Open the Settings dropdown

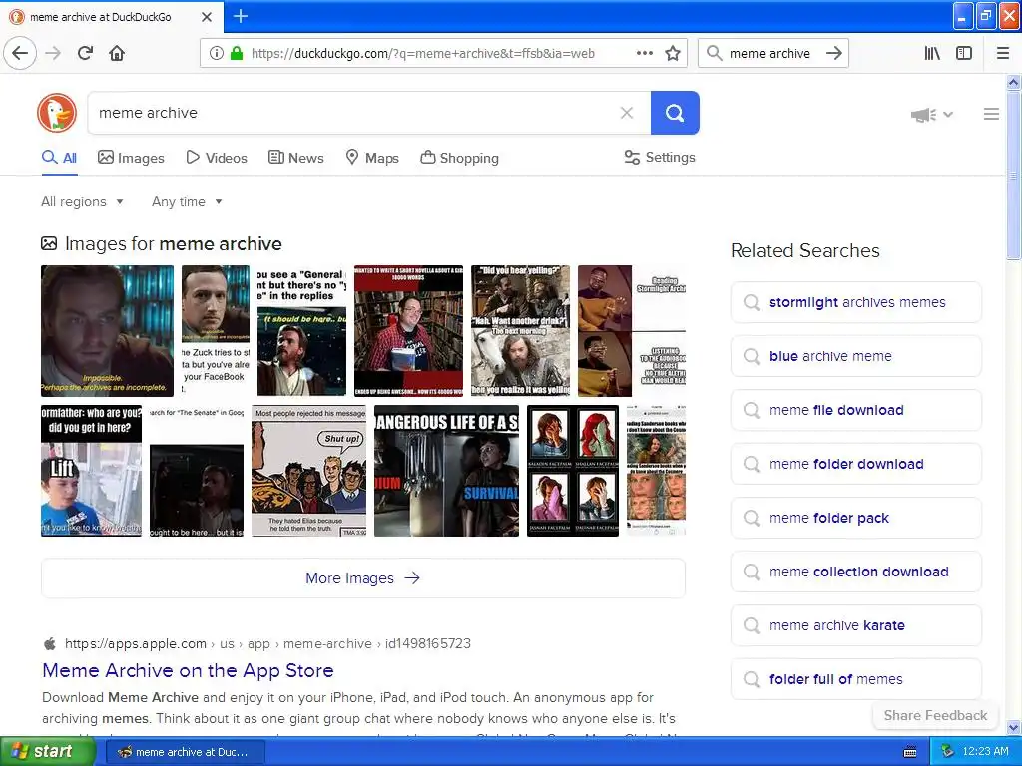click(660, 157)
